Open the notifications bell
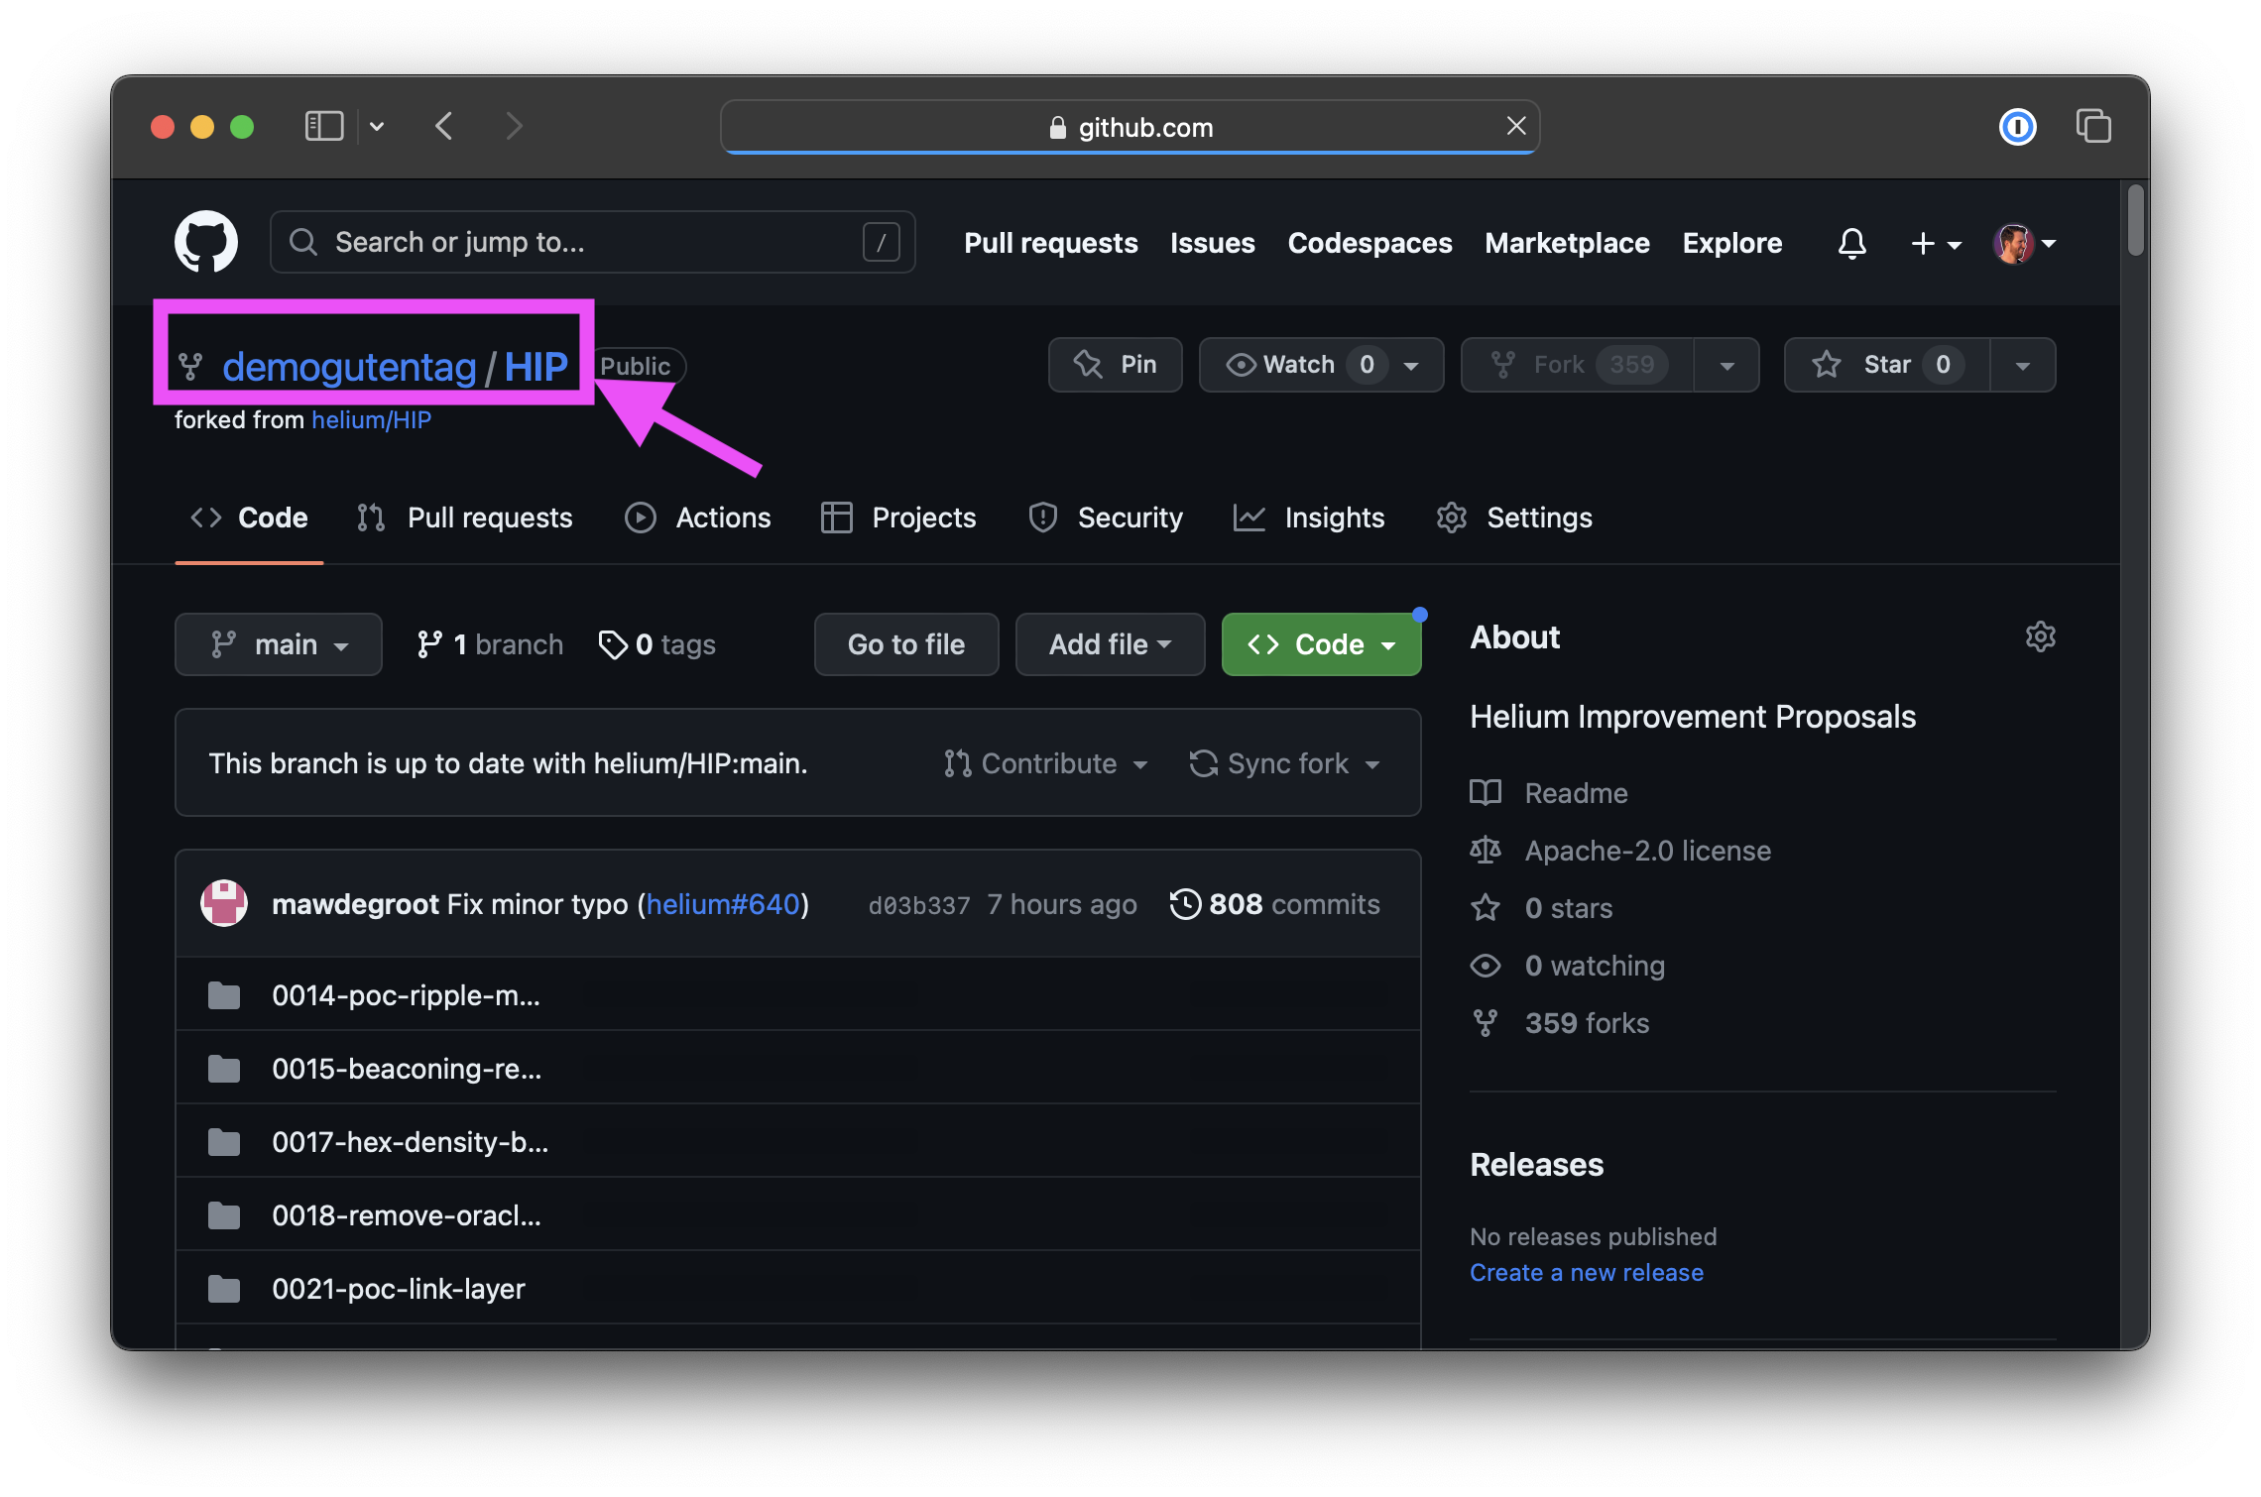 point(1851,243)
